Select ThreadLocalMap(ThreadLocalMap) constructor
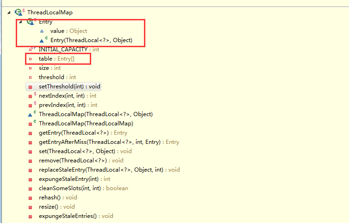This screenshot has width=349, height=223. 86,124
